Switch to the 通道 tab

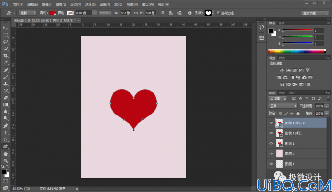tap(282, 93)
